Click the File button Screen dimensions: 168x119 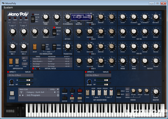[x=72, y=91]
